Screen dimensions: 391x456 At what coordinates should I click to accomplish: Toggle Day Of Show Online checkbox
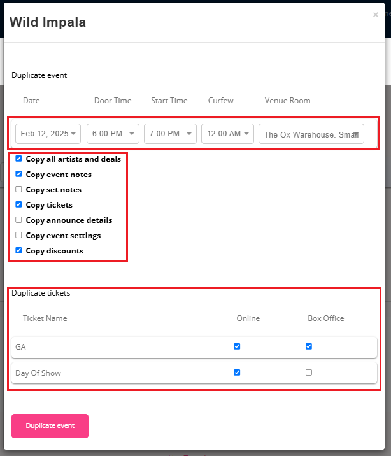tap(237, 373)
